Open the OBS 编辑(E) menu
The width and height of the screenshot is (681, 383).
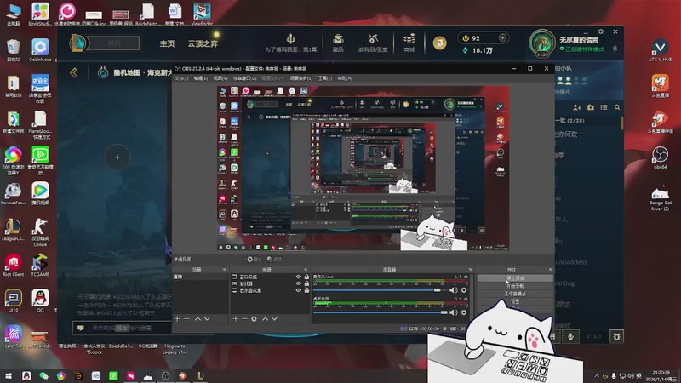(201, 78)
